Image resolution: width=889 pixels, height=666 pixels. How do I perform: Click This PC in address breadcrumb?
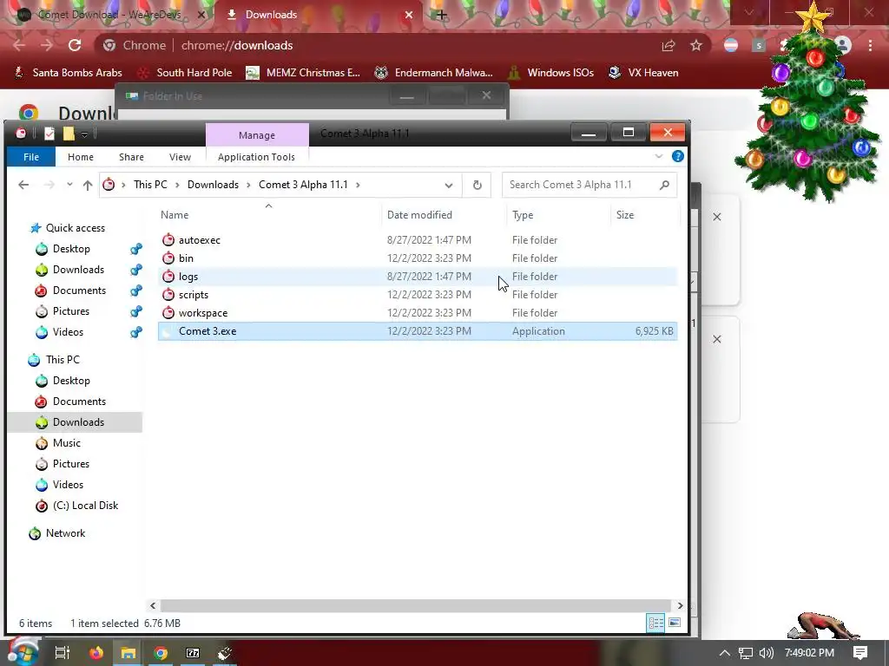click(x=150, y=185)
